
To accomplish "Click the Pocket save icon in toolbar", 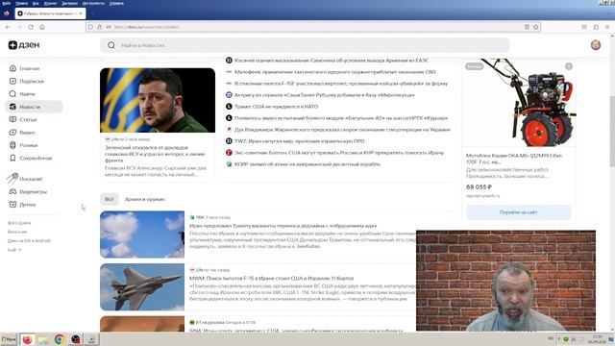I will (x=584, y=27).
